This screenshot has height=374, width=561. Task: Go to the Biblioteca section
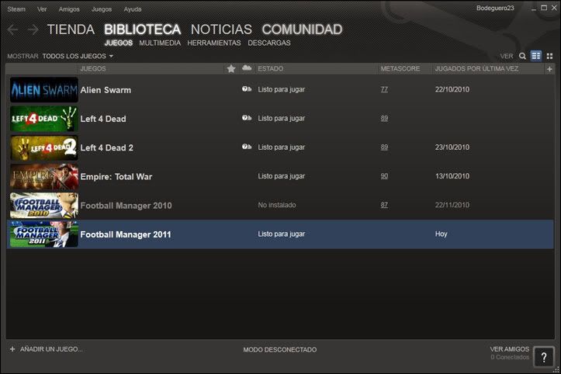(x=143, y=29)
